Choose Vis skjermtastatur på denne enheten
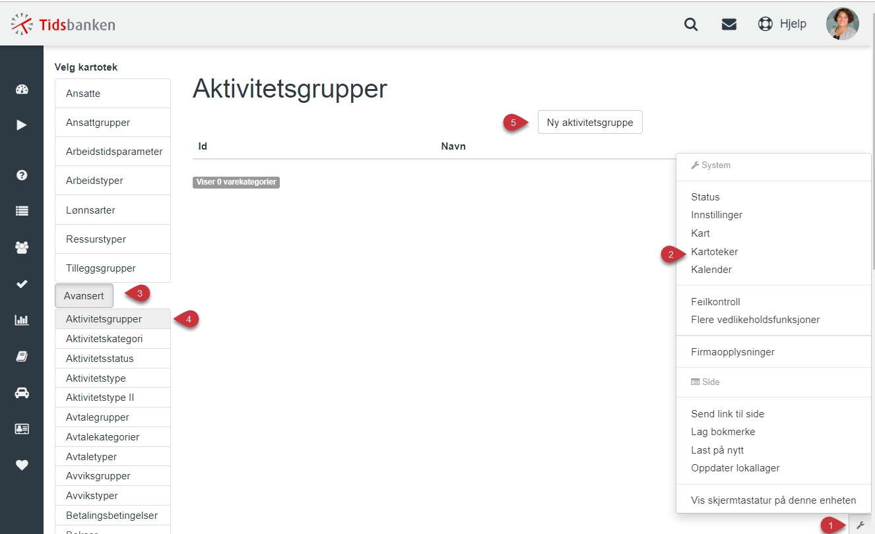875x534 pixels. [x=773, y=500]
